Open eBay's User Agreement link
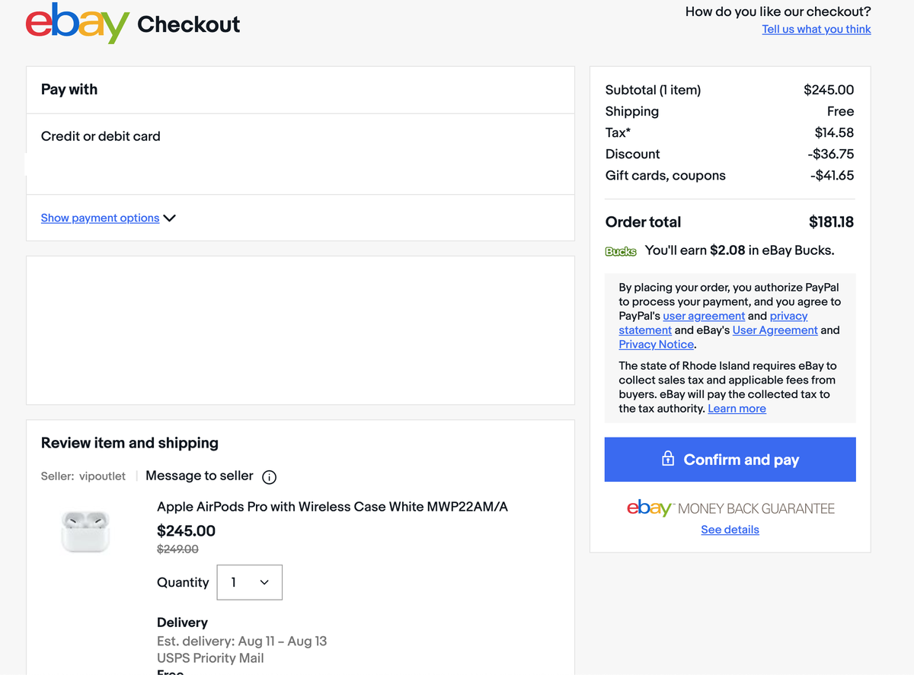The width and height of the screenshot is (914, 675). [775, 330]
